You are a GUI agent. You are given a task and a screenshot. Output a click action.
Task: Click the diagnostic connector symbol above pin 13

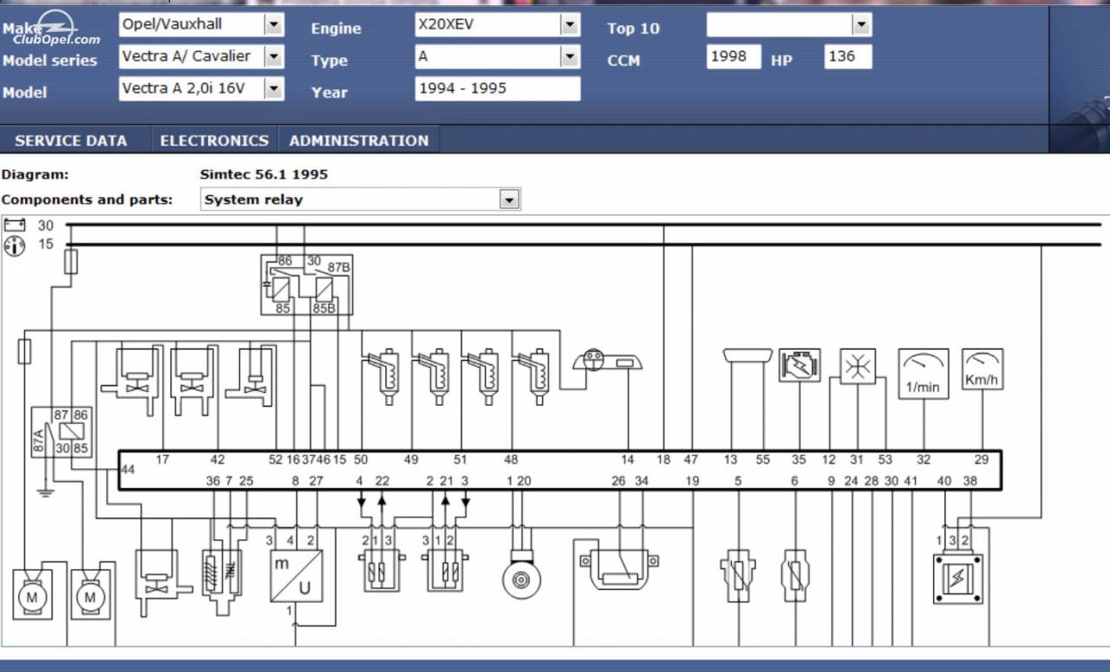(x=748, y=356)
